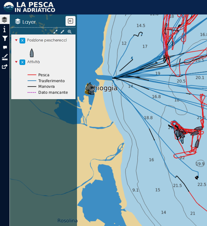Collapse Attività legend triangle
This screenshot has width=207, height=226.
16,62
